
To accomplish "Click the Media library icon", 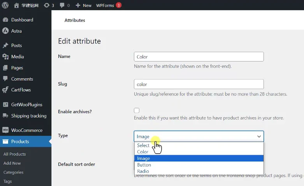I will coord(5,56).
